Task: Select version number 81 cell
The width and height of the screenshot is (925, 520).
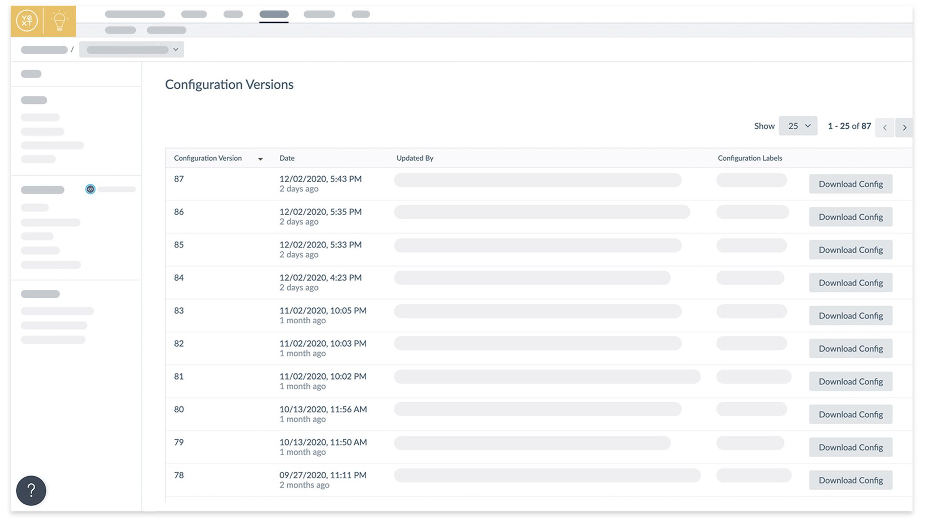Action: click(x=179, y=376)
